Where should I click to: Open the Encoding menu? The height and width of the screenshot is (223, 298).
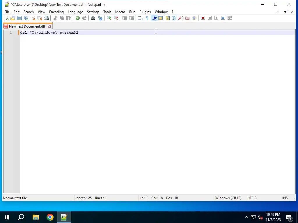(x=56, y=12)
